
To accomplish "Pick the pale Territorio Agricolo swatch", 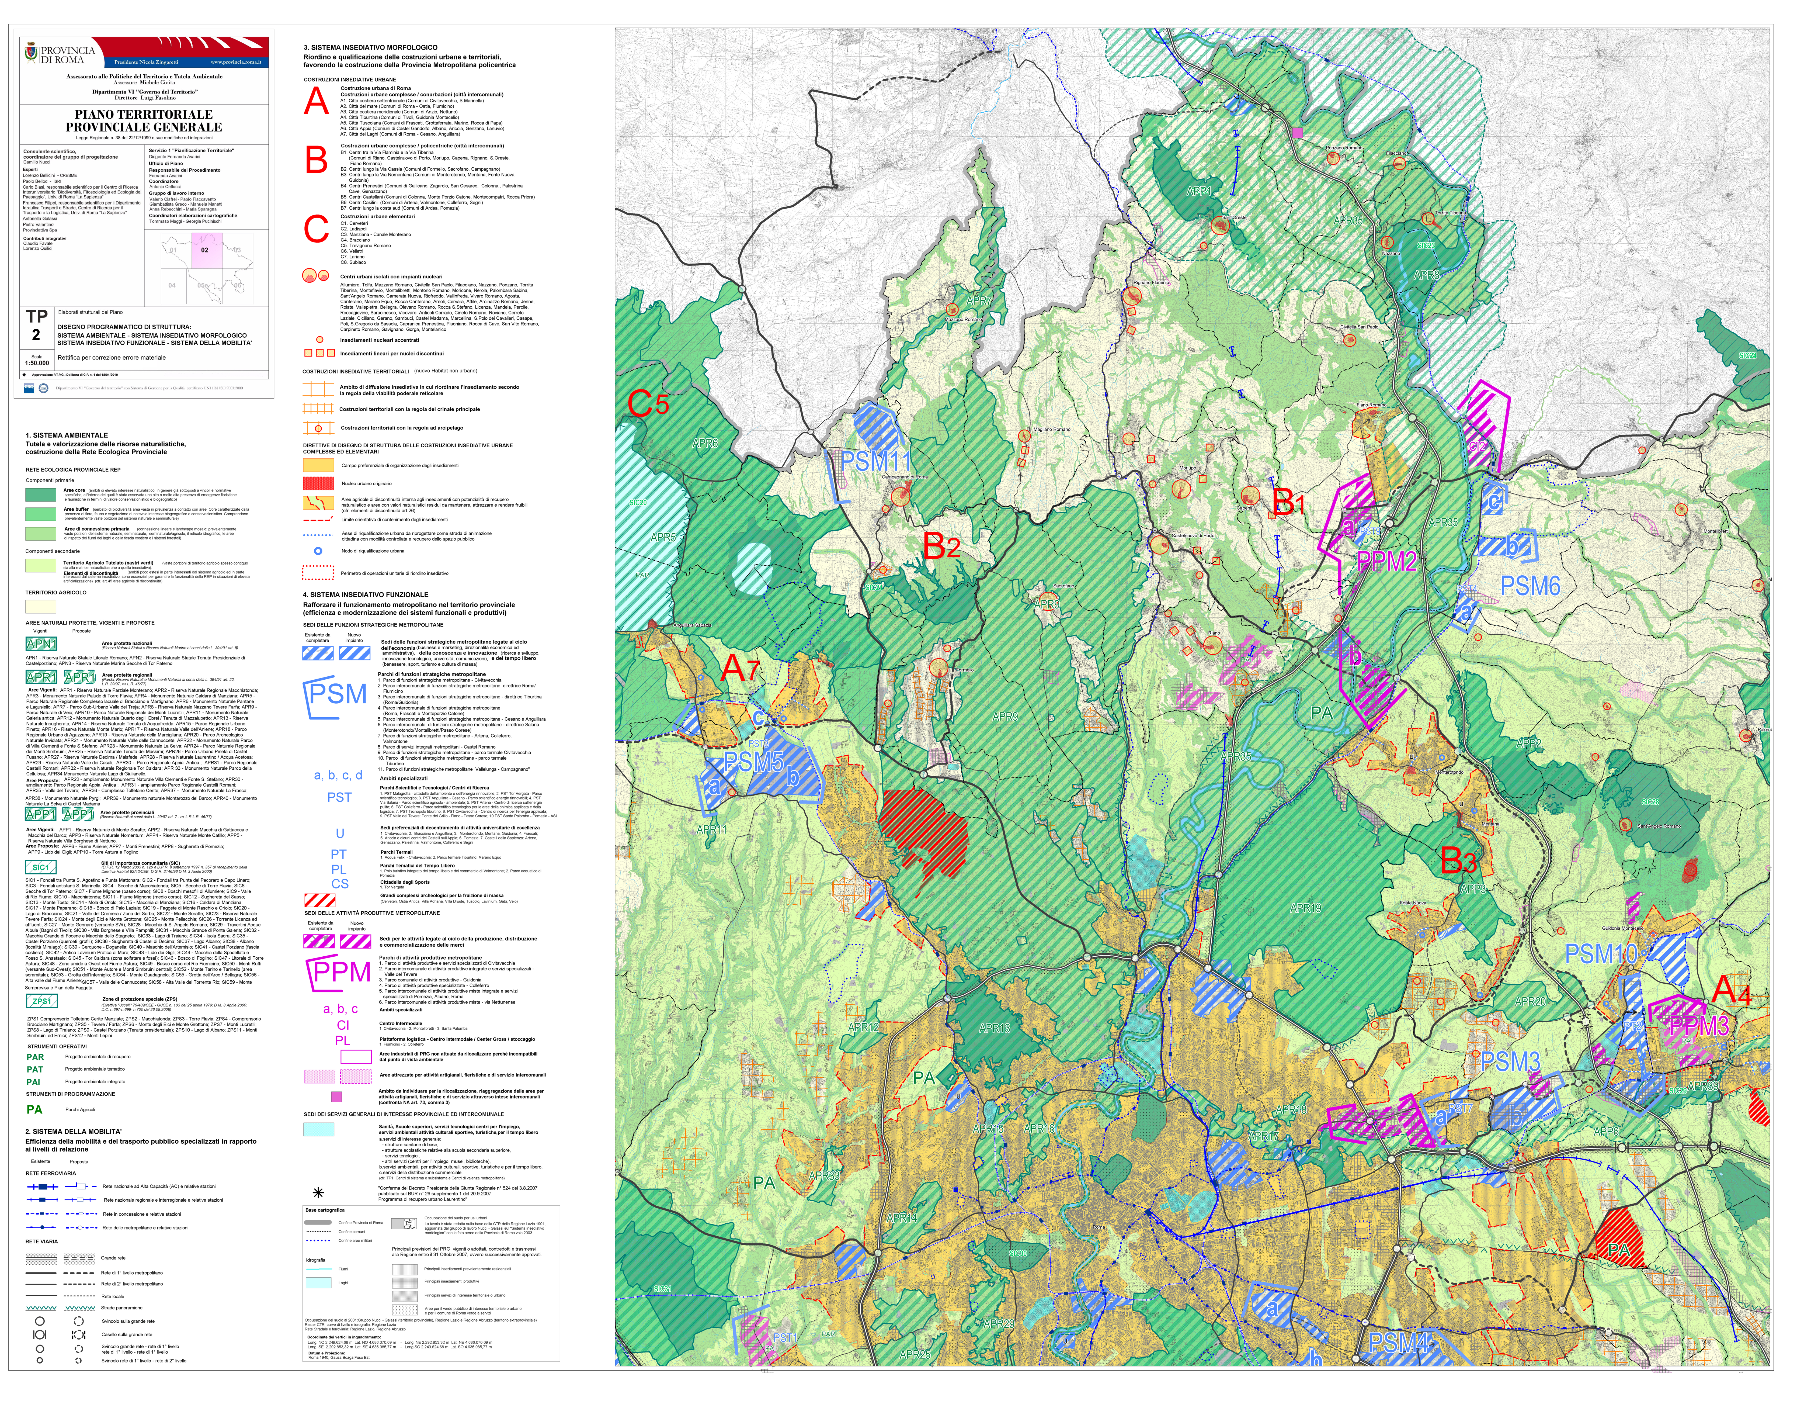I will coord(41,607).
